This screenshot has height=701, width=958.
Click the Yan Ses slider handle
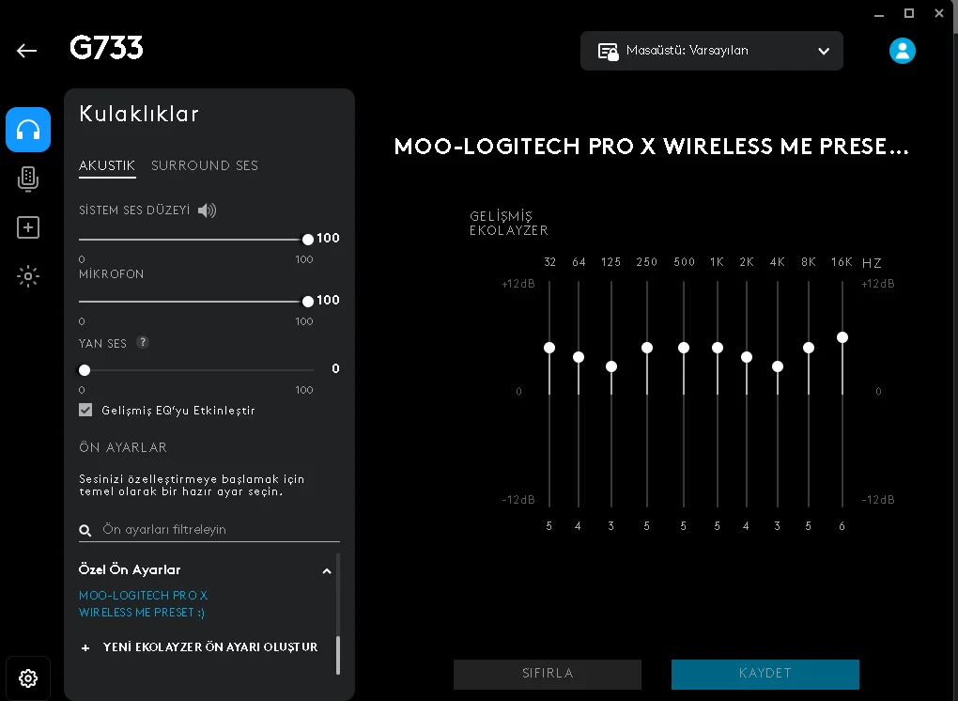[85, 370]
